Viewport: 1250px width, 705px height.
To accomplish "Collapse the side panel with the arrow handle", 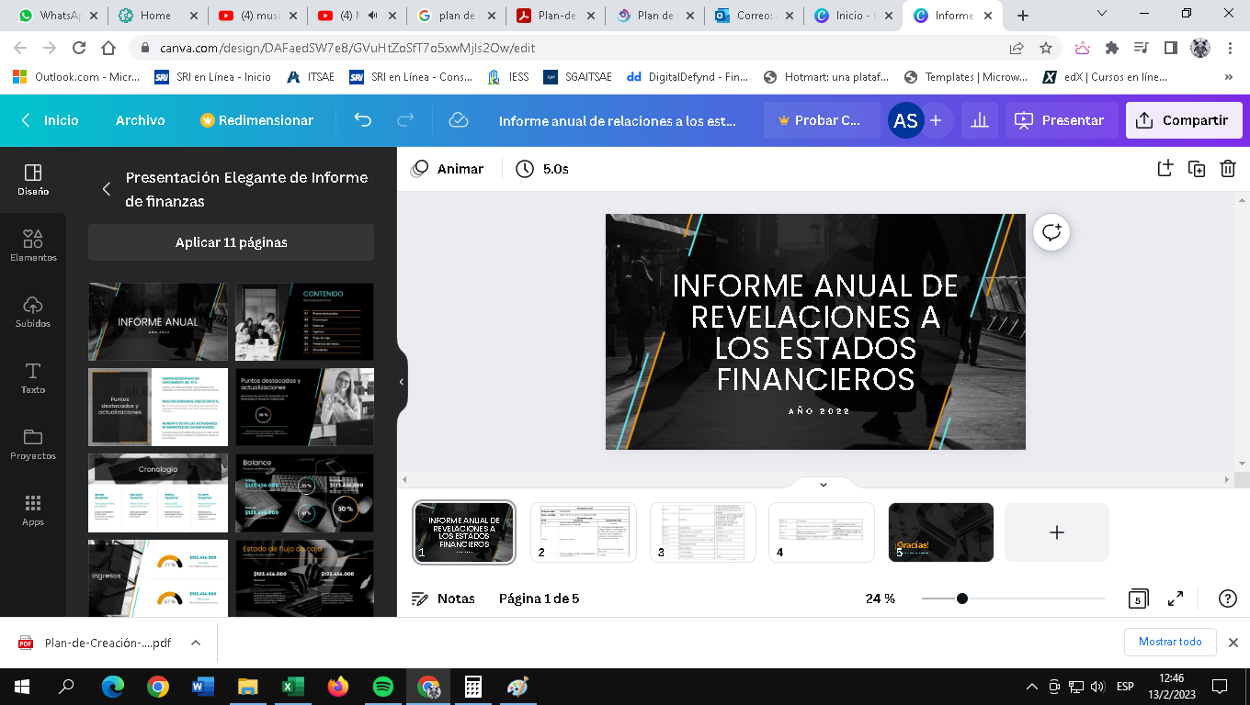I will click(x=402, y=382).
